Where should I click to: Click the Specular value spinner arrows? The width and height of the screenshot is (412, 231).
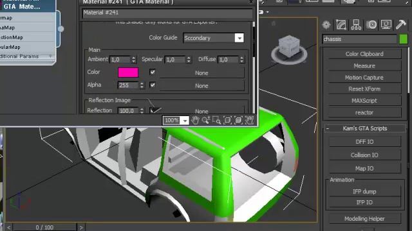pos(189,60)
